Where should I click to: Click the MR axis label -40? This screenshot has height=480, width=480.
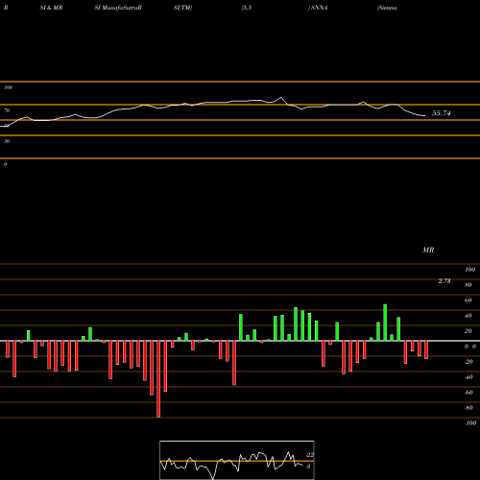click(468, 377)
